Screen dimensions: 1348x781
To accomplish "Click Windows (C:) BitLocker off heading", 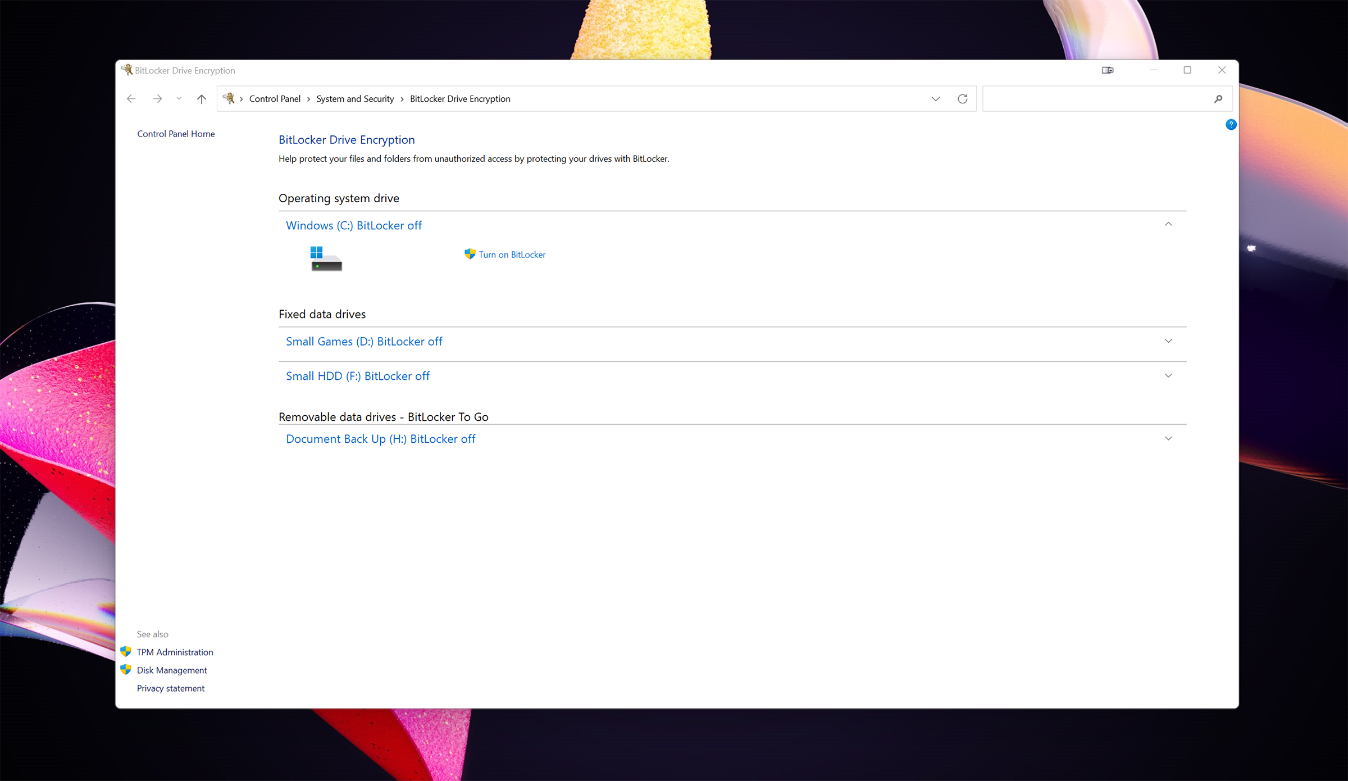I will tap(354, 225).
